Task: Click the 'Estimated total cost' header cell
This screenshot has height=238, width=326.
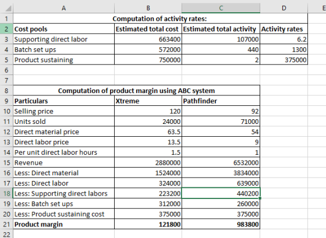Action: tap(148, 29)
